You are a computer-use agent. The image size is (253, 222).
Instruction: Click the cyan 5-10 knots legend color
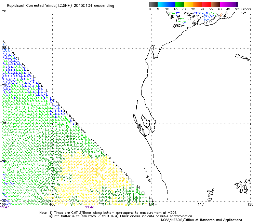pyautogui.click(x=162, y=4)
